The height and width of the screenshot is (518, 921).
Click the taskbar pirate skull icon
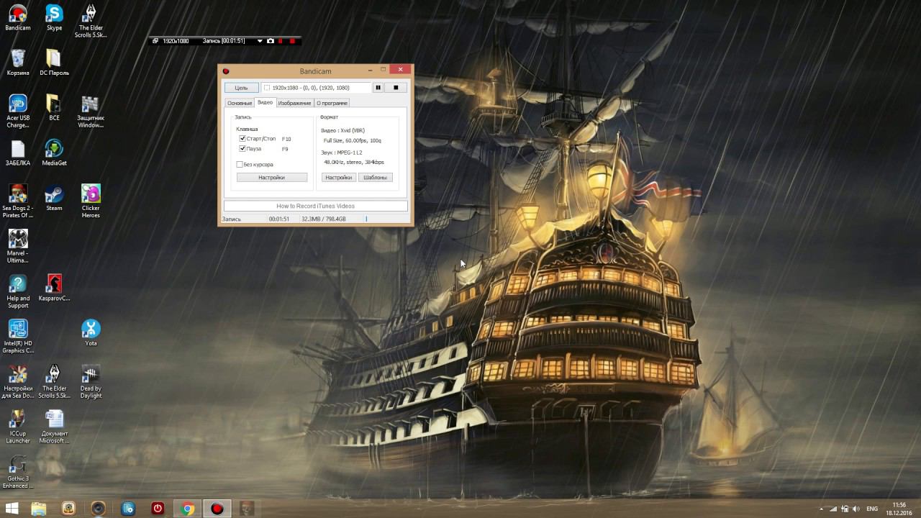point(247,509)
